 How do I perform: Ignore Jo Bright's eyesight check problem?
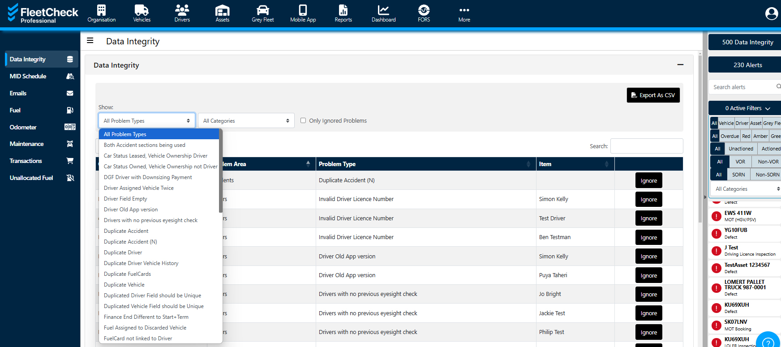[648, 294]
